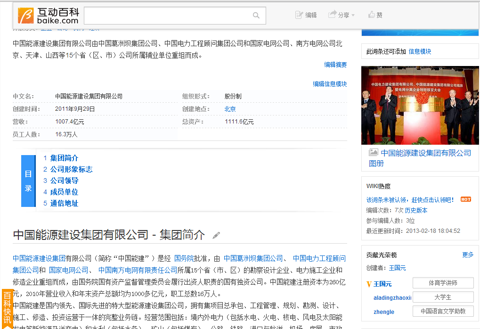Select the 1007.4亿元 revenue value
This screenshot has height=329, width=480.
[x=70, y=122]
